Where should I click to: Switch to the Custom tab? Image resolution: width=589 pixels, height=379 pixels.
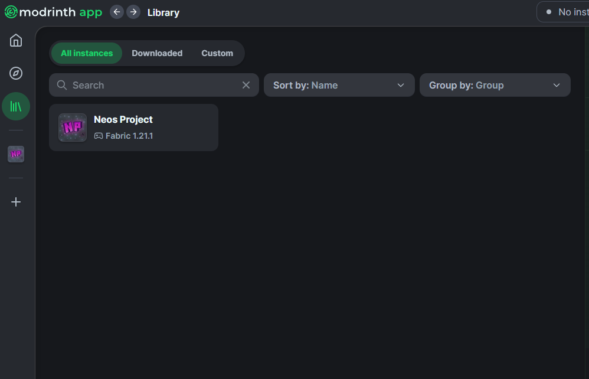[217, 53]
